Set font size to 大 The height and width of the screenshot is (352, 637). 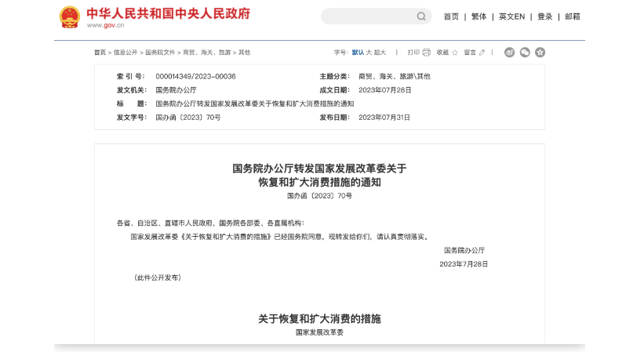369,53
